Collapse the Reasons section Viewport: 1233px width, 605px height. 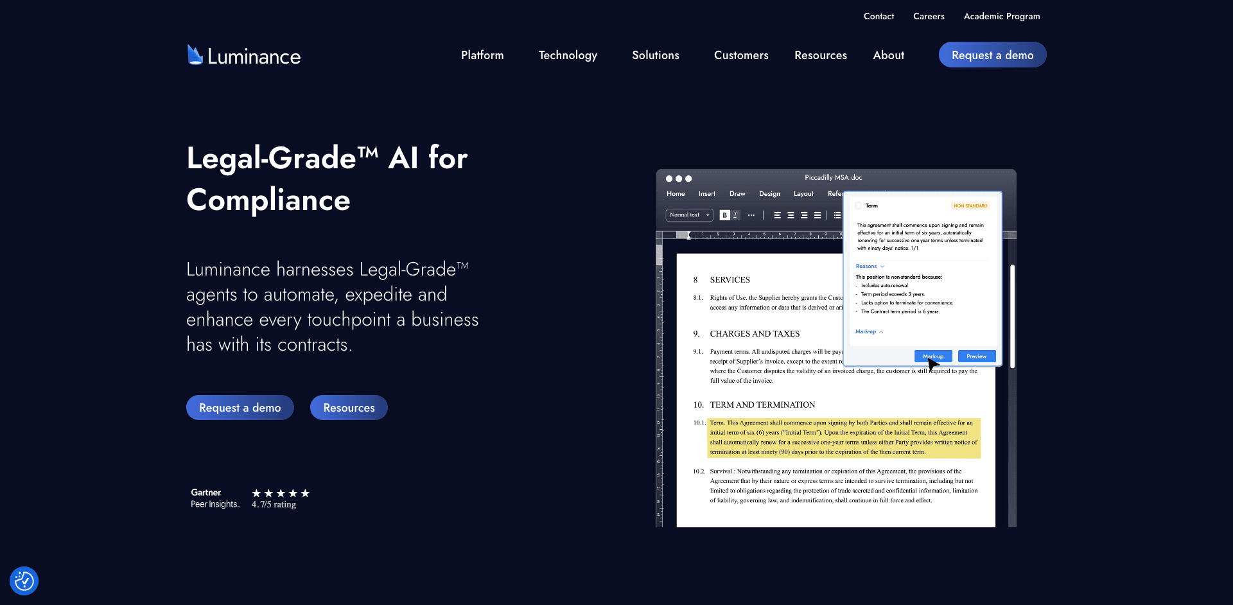[x=870, y=266]
